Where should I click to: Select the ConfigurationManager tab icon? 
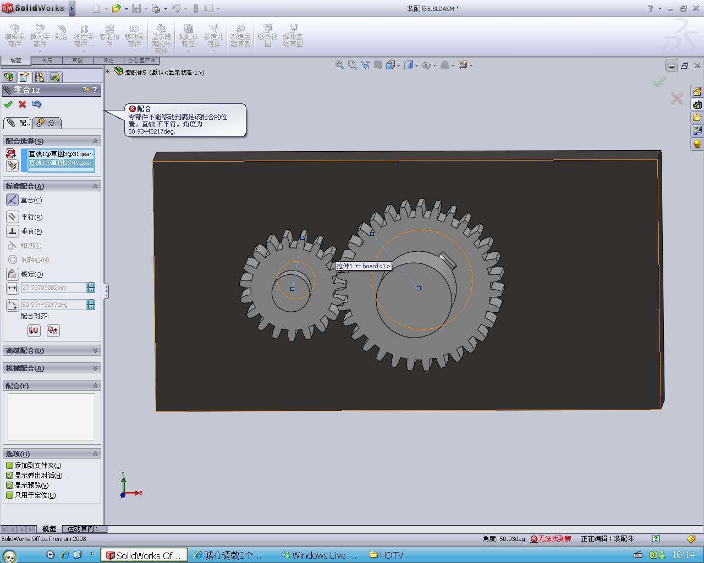(40, 77)
